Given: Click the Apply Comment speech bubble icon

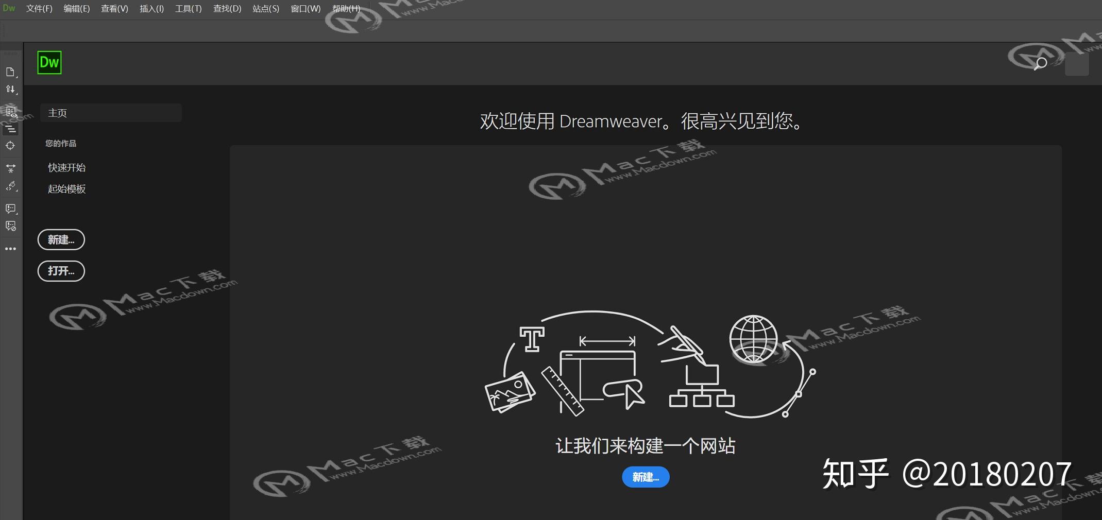Looking at the screenshot, I should click(10, 208).
